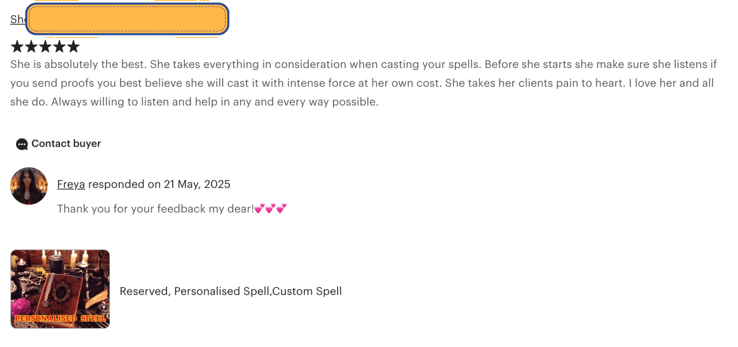Click the fourth star in the rating
Viewport: 738px width, 347px height.
click(59, 47)
